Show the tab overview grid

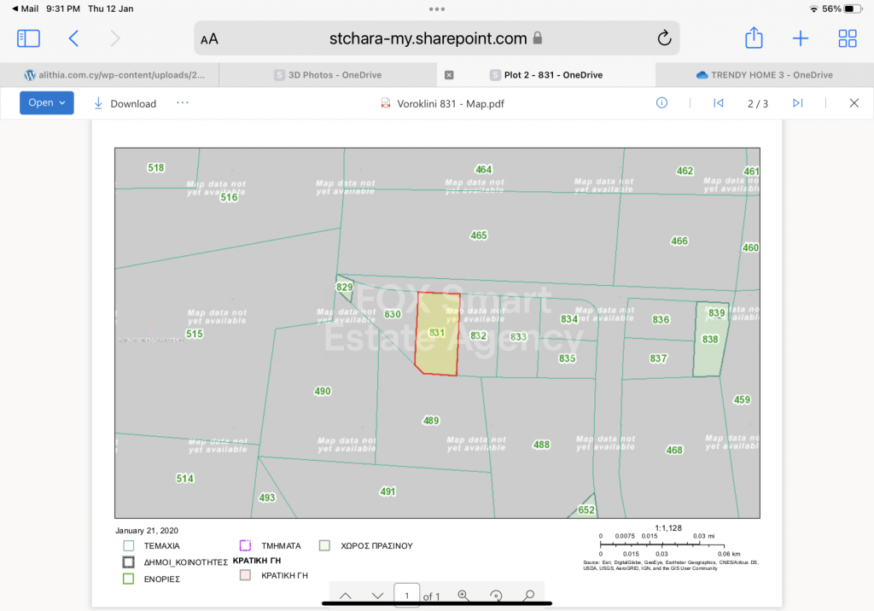847,38
